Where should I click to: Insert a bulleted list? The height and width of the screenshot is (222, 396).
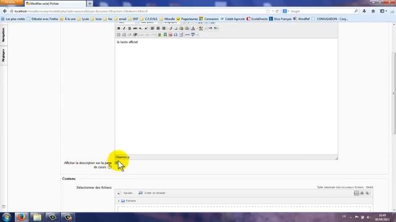119,35
